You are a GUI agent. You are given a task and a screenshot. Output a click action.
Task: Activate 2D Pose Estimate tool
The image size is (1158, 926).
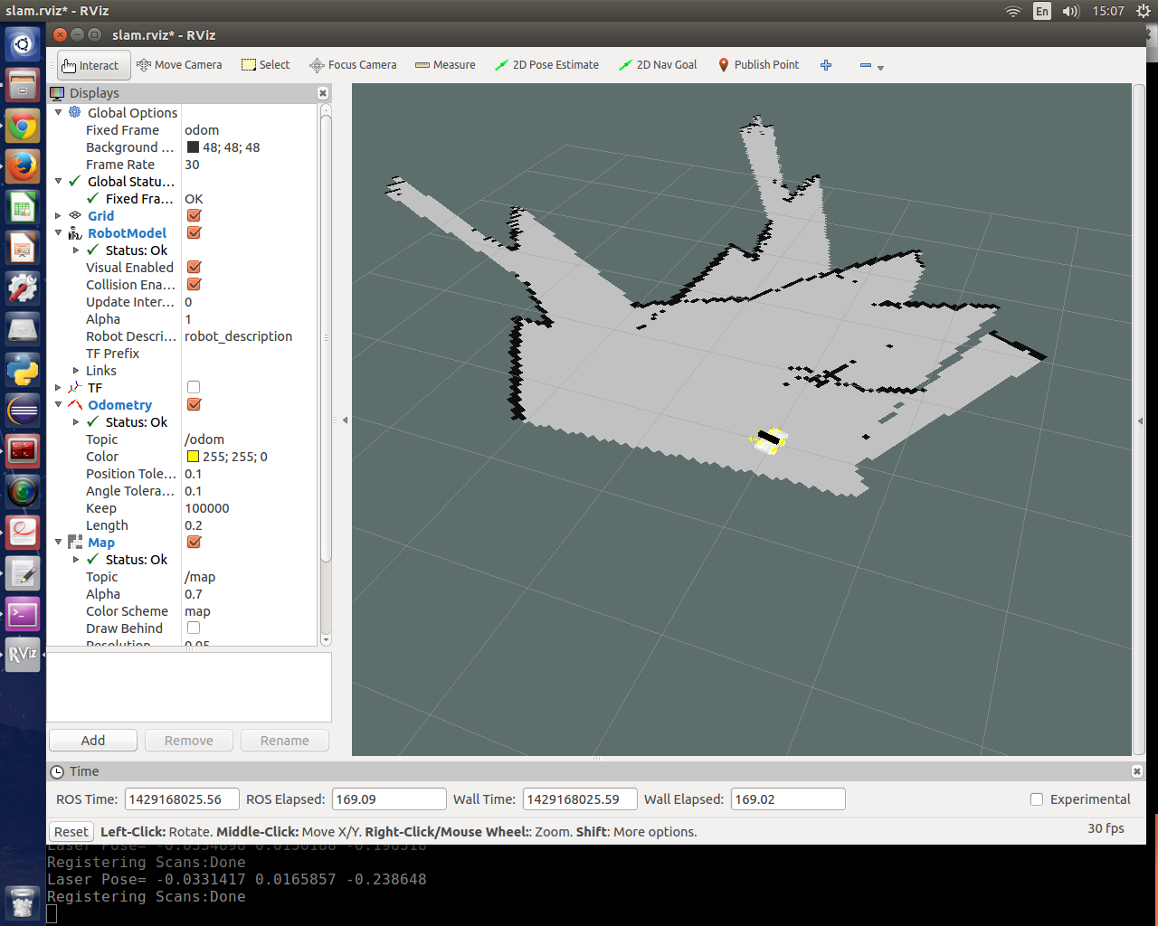click(x=546, y=65)
